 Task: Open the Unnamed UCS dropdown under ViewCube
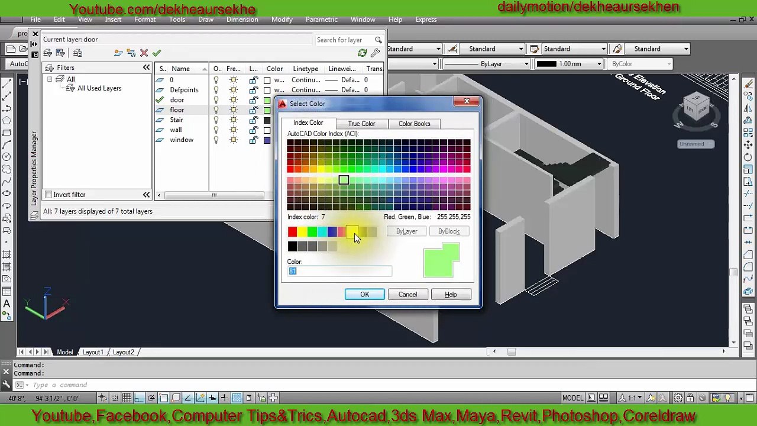tap(696, 144)
